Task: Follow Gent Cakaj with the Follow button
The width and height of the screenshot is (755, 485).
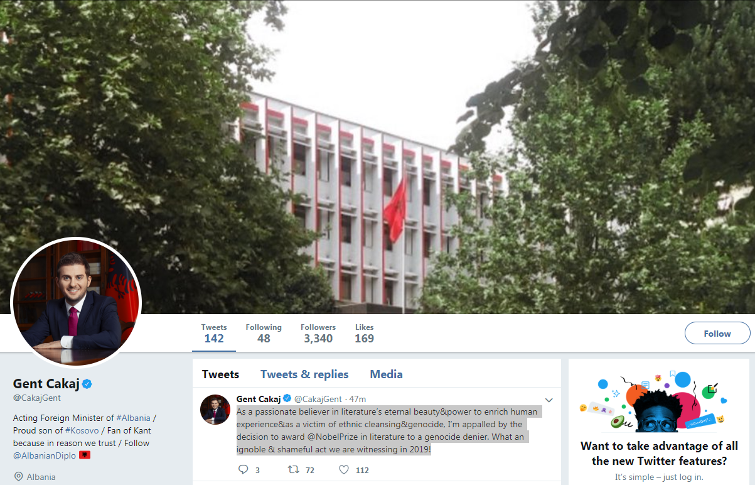Action: [717, 333]
